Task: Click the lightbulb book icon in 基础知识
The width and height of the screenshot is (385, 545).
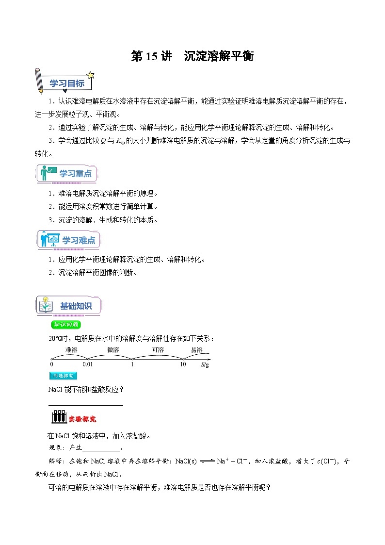Action: pyautogui.click(x=46, y=305)
